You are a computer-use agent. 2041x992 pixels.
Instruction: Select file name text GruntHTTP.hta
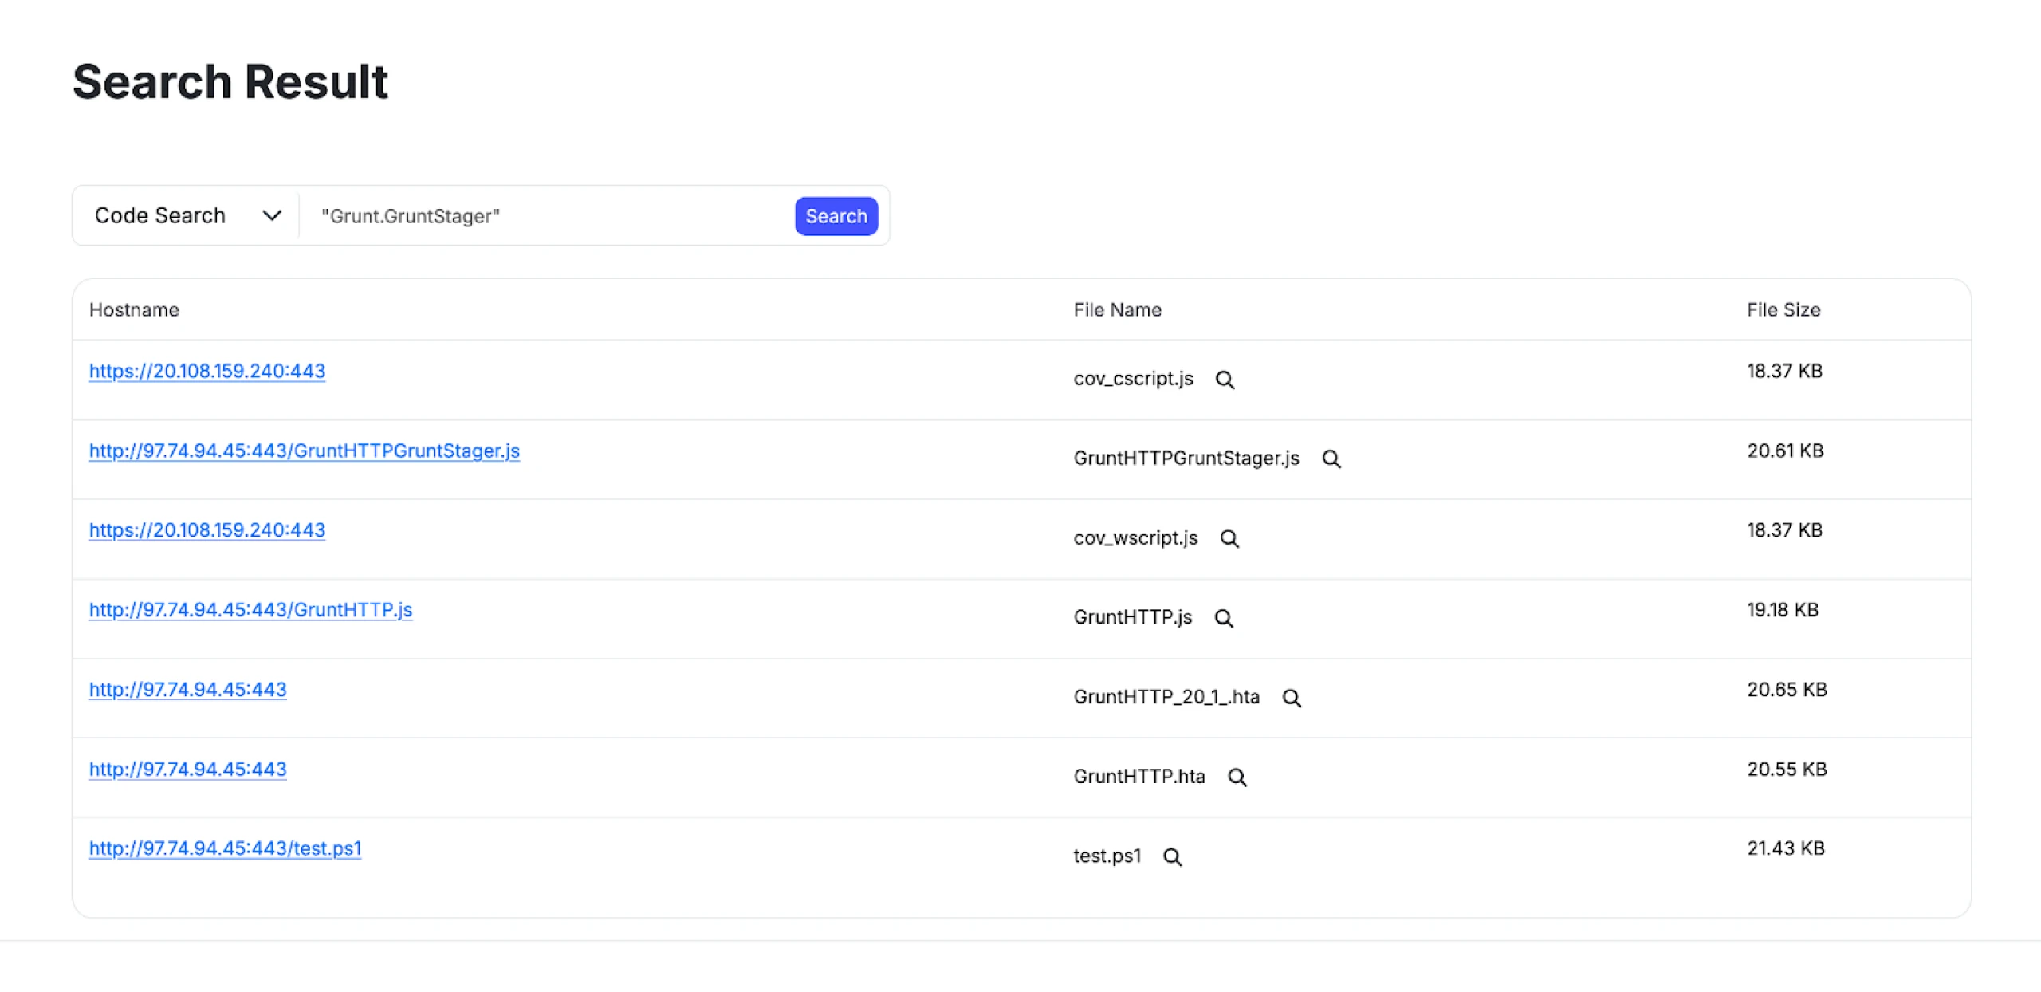tap(1139, 777)
